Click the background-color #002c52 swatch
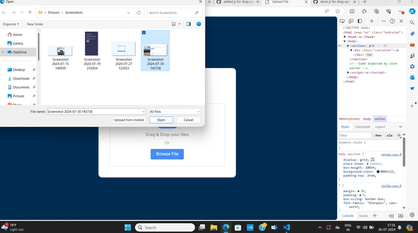 coord(378,172)
